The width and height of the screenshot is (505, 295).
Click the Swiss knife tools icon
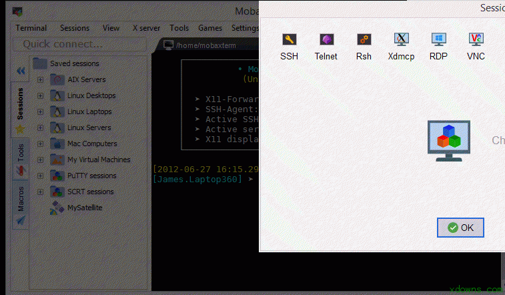[x=21, y=171]
